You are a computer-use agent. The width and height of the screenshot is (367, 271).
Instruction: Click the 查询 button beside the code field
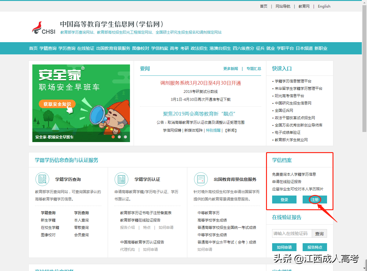coord(319,233)
